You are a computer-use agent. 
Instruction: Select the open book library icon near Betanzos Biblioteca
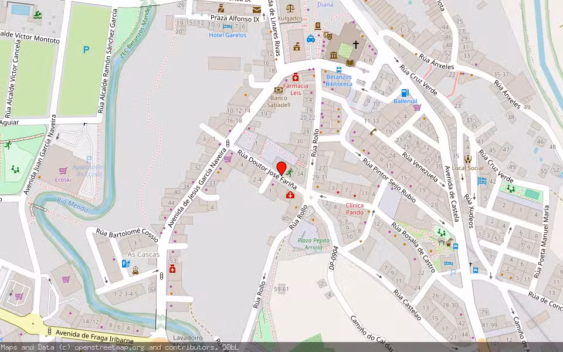350,63
